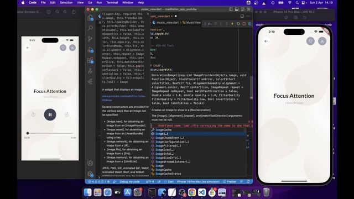Change the LF line ending in the status bar
Viewport: 354px width, 199px height.
pyautogui.click(x=159, y=182)
